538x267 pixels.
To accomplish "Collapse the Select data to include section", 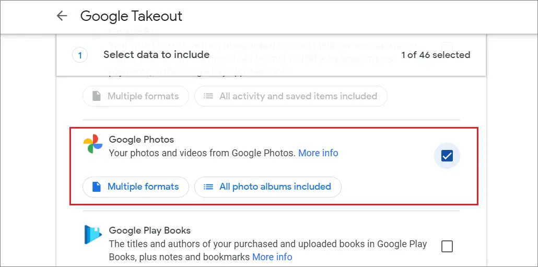I will click(x=271, y=55).
